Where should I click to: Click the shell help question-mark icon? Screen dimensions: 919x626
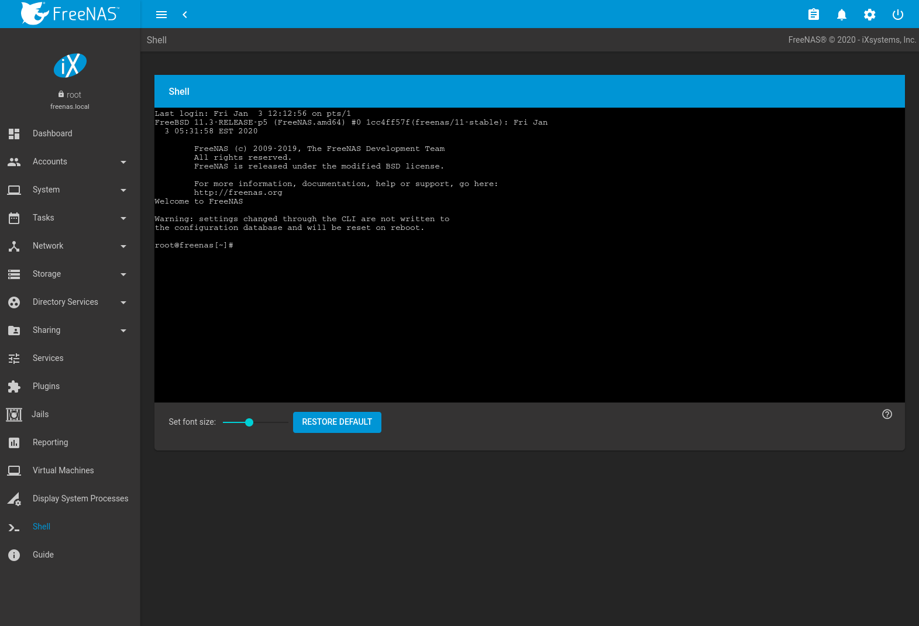pos(887,414)
